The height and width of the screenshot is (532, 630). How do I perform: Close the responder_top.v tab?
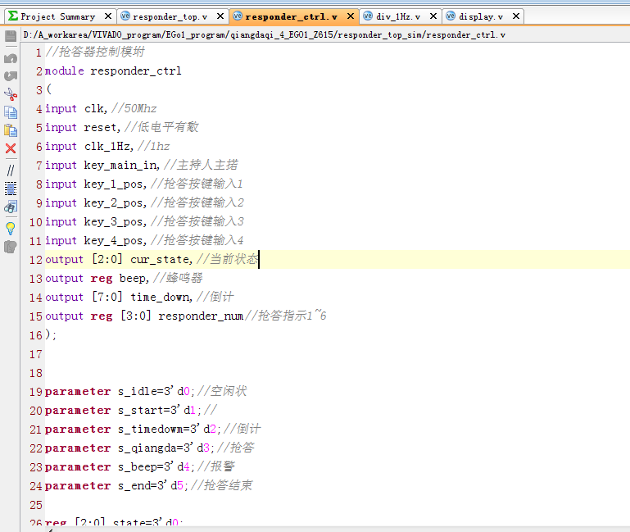coord(220,16)
